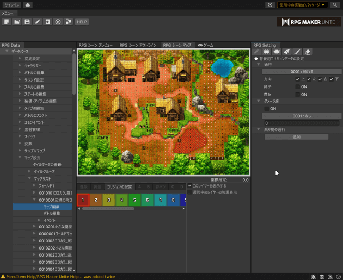The height and width of the screenshot is (280, 343).
Task: Uncheck このレイヤーを表示する checkbox
Action: (189, 186)
